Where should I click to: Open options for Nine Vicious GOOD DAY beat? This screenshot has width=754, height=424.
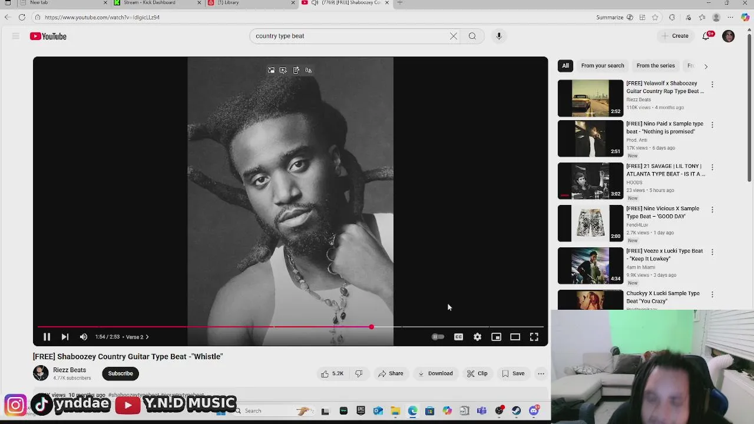[712, 210]
